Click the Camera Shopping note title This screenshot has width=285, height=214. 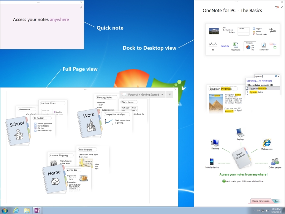click(59, 155)
